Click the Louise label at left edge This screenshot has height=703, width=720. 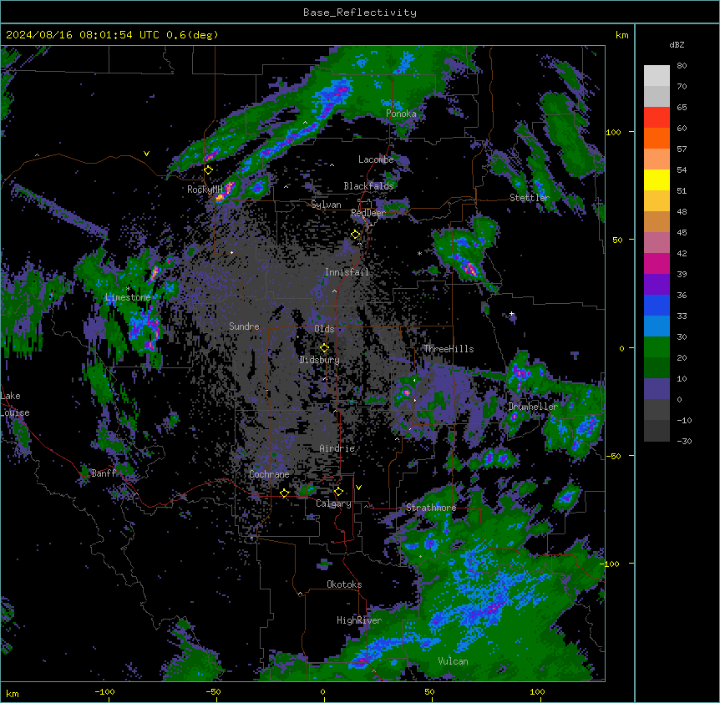tap(15, 412)
